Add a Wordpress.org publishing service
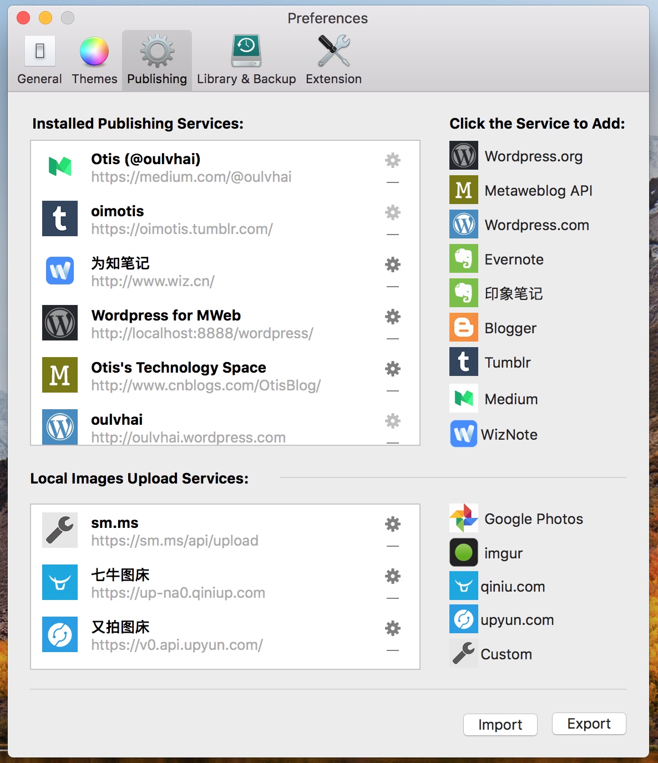Image resolution: width=658 pixels, height=763 pixels. (x=533, y=156)
